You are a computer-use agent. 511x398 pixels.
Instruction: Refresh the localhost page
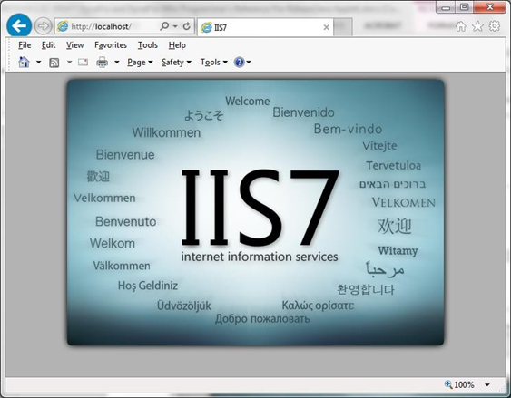(186, 26)
